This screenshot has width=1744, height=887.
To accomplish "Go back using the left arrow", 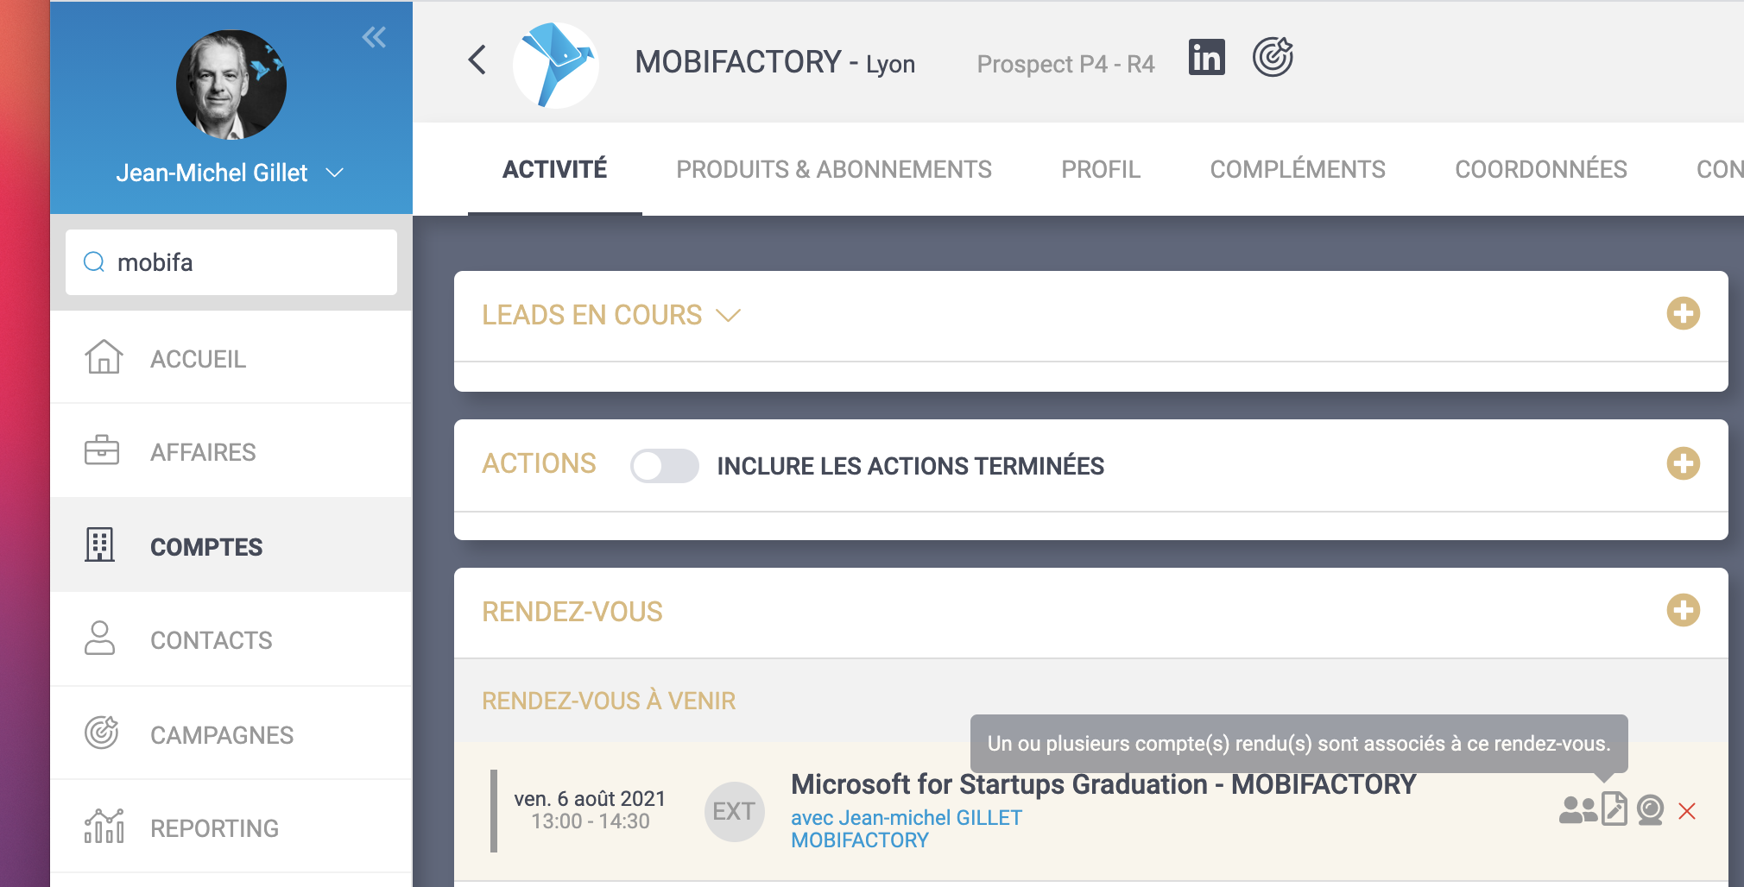I will pos(477,60).
